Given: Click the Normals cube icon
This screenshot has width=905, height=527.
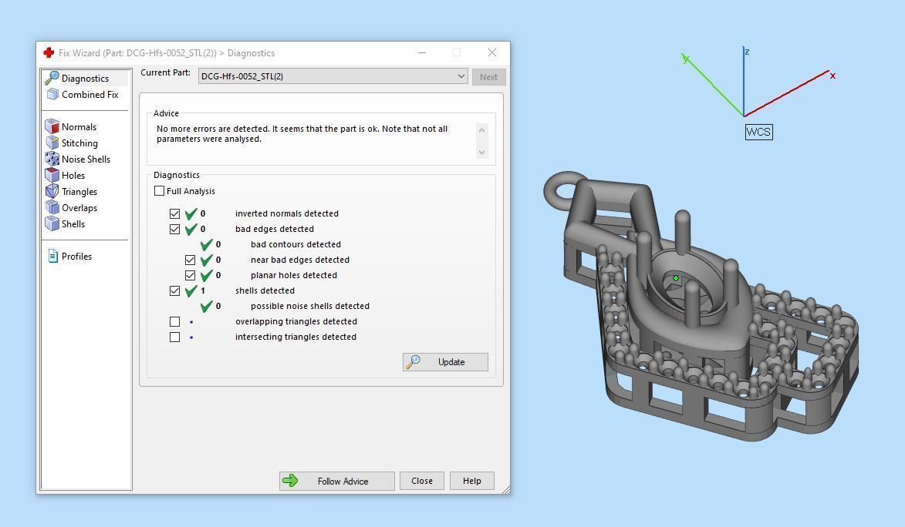Looking at the screenshot, I should pyautogui.click(x=52, y=126).
